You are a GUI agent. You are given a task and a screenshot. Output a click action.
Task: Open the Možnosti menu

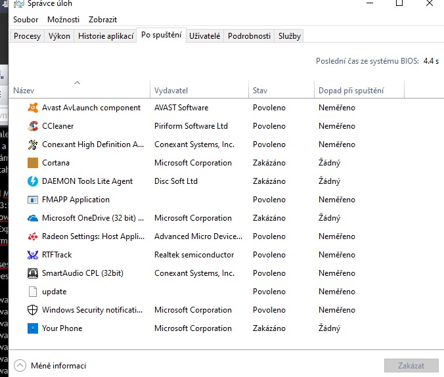pos(63,20)
